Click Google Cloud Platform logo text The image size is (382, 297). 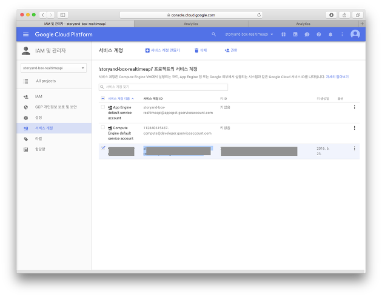(x=64, y=35)
